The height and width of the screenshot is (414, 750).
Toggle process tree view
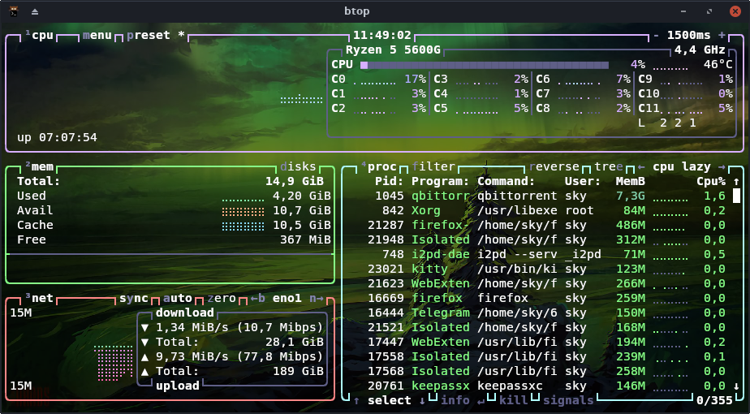click(x=615, y=166)
